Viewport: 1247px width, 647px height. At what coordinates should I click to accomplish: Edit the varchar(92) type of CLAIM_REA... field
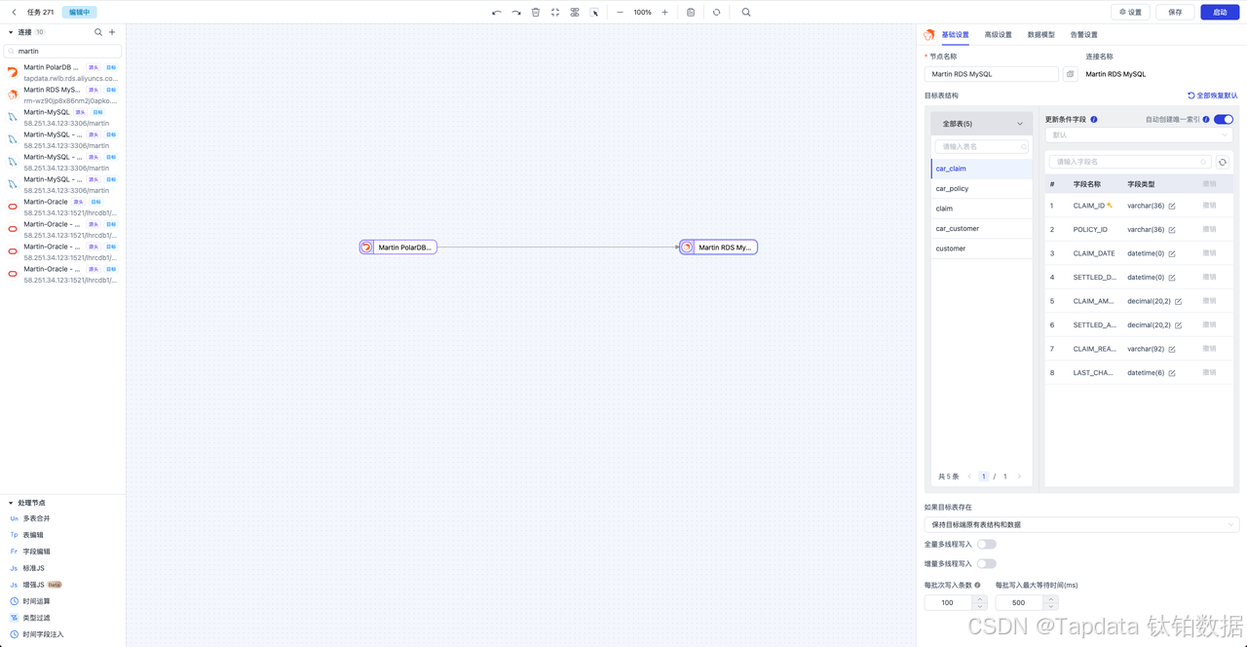coord(1172,349)
